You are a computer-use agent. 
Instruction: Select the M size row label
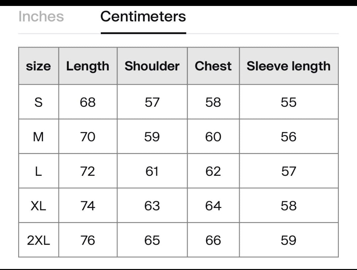38,136
